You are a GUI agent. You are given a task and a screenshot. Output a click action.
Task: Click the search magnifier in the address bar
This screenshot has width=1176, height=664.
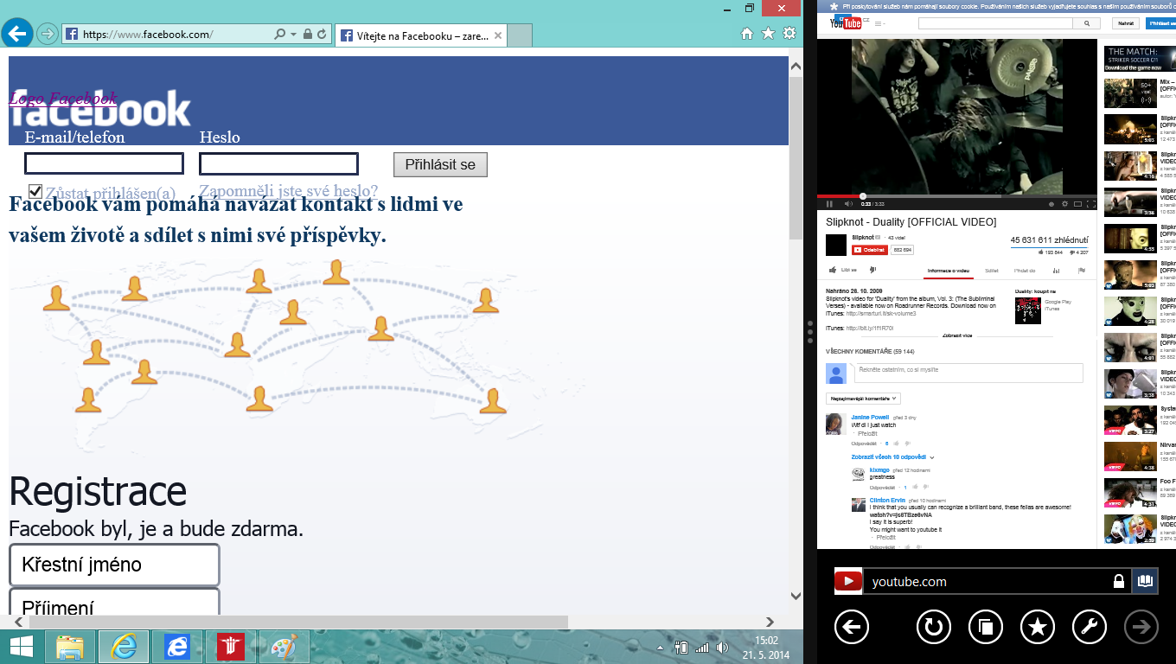279,35
